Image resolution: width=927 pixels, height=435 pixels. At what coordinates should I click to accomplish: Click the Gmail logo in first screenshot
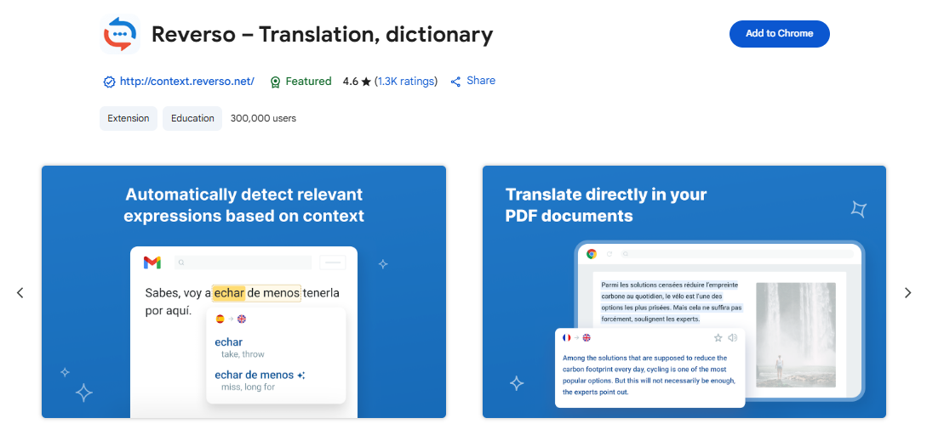(x=152, y=263)
